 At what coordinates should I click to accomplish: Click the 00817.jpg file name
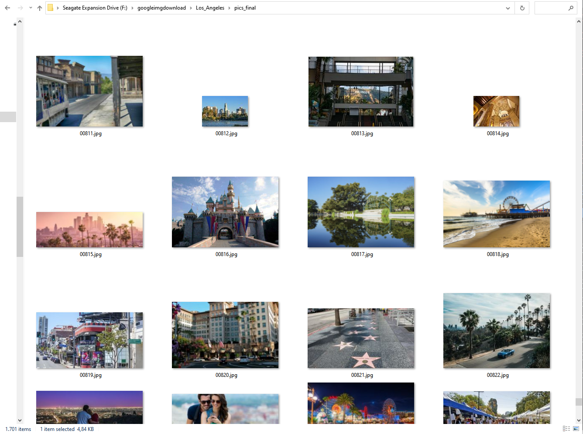click(362, 254)
